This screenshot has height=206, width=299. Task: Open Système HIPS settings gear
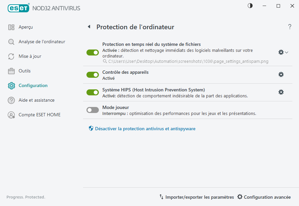coord(281,92)
